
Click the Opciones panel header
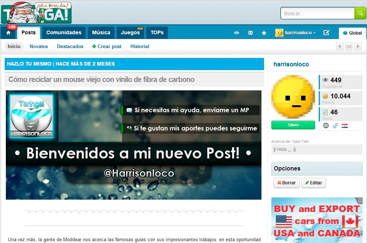pos(317,169)
